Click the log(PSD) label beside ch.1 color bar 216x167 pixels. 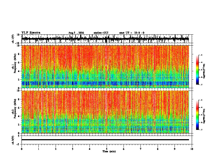coord(204,71)
